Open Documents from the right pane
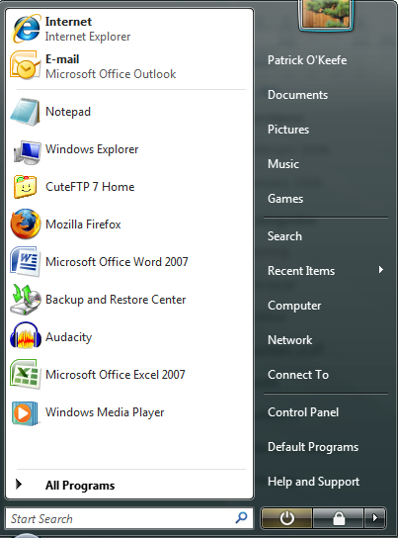398x538 pixels. tap(297, 95)
